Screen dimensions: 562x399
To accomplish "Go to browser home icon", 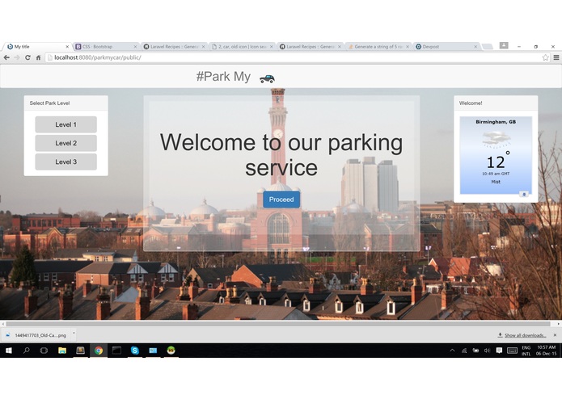I will point(38,57).
